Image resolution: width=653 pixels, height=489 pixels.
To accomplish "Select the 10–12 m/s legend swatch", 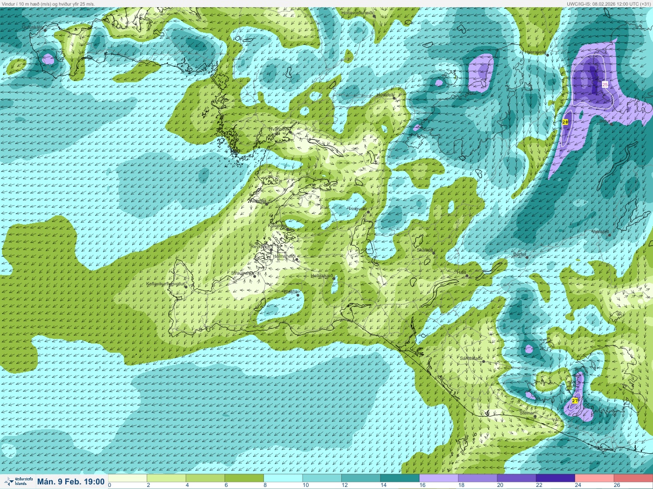I will pyautogui.click(x=322, y=478).
